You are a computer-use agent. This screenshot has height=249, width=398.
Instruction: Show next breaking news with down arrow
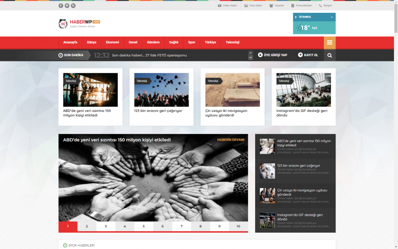[x=250, y=58]
